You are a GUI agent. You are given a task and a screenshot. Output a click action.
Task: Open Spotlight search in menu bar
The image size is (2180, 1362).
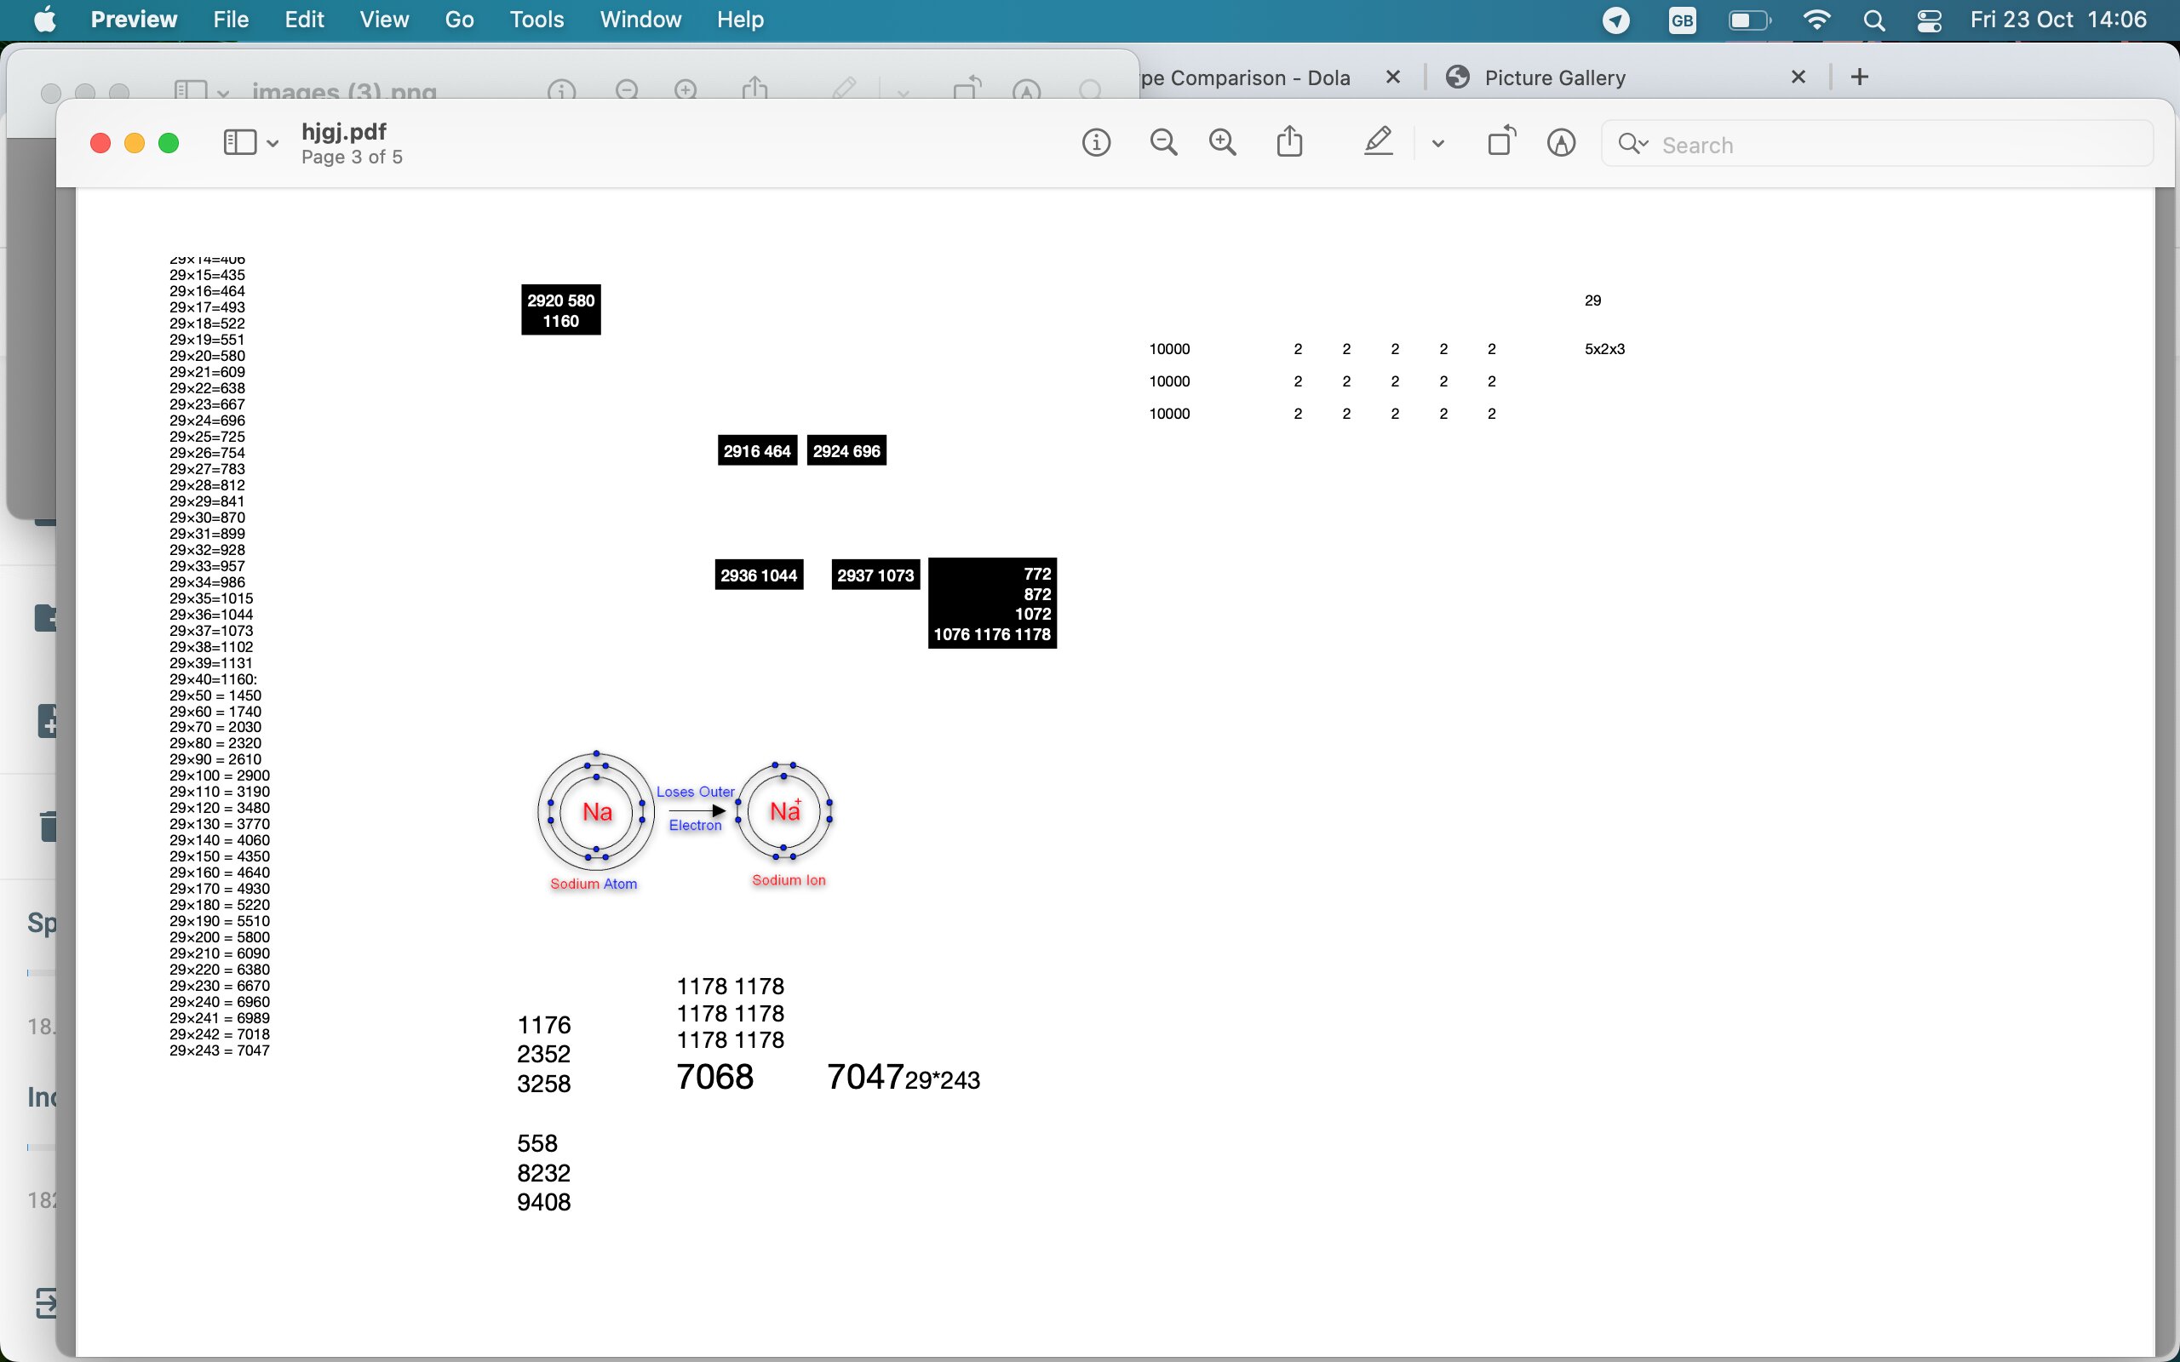pos(1873,20)
